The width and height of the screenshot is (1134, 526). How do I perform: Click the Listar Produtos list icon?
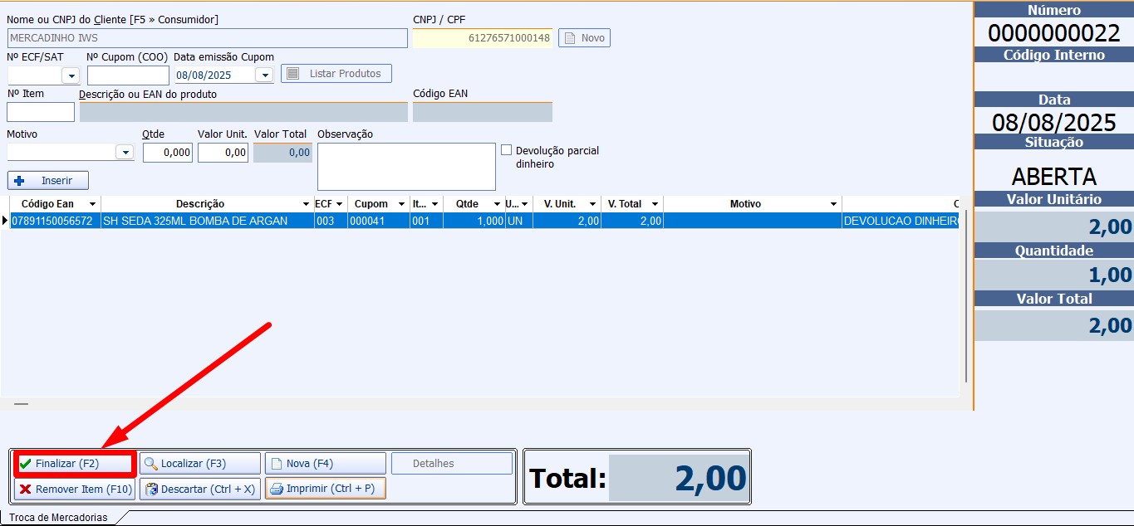[x=292, y=74]
